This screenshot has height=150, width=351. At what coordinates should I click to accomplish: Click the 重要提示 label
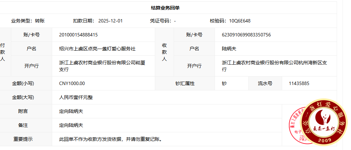point(23,139)
